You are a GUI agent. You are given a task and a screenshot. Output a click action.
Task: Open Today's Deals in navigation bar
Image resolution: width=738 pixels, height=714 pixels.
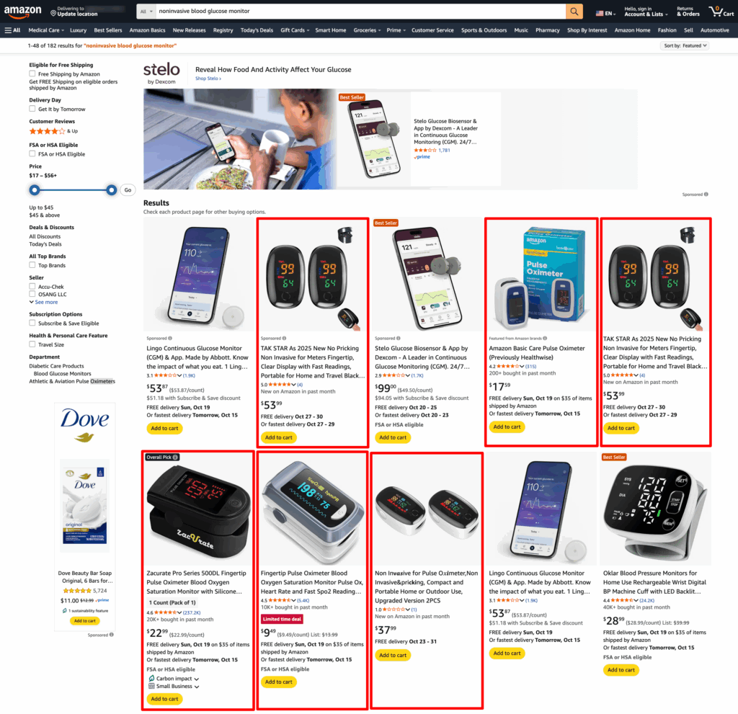pyautogui.click(x=257, y=30)
